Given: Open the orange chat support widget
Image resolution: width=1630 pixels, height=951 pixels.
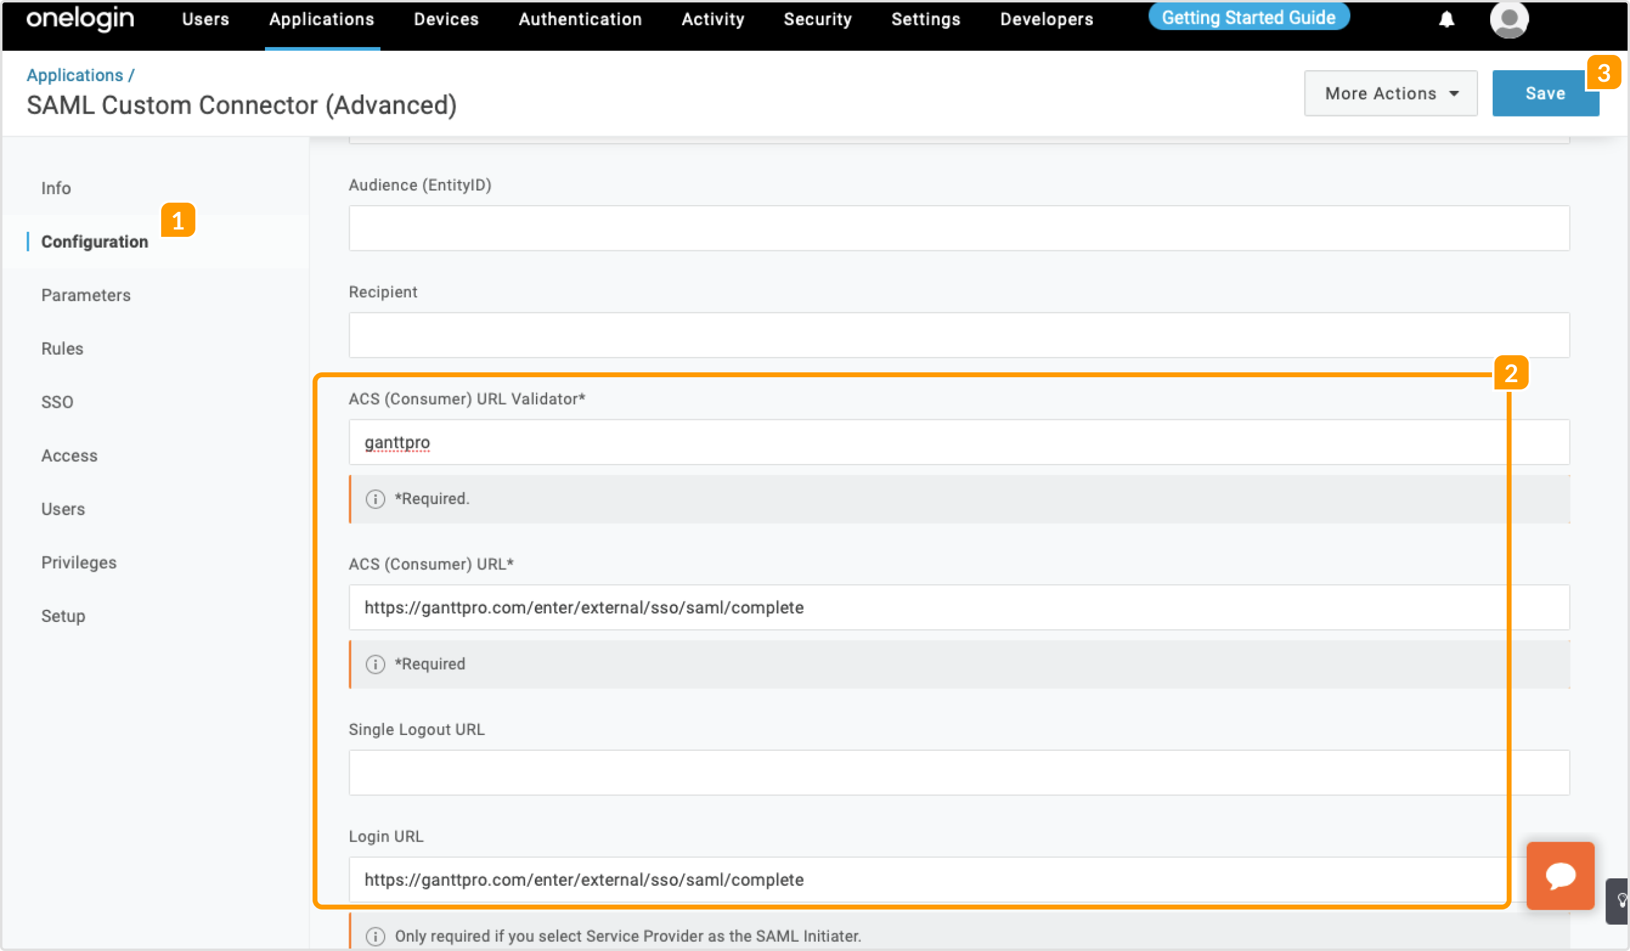Looking at the screenshot, I should click(1560, 875).
